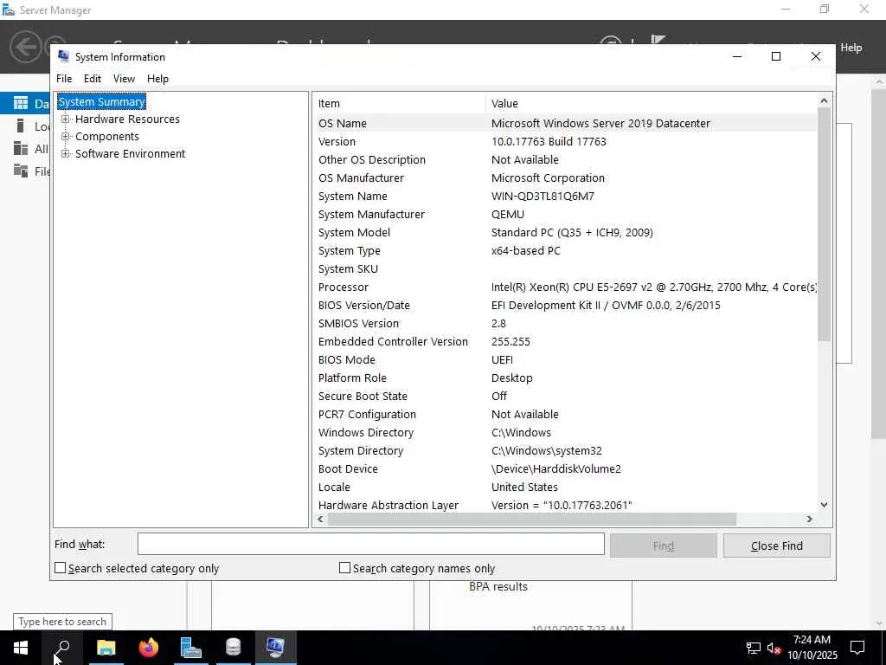
Task: Enable Search selected category only
Action: click(x=60, y=568)
